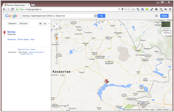
Task: Open the Справка help link
Action: 32,49
